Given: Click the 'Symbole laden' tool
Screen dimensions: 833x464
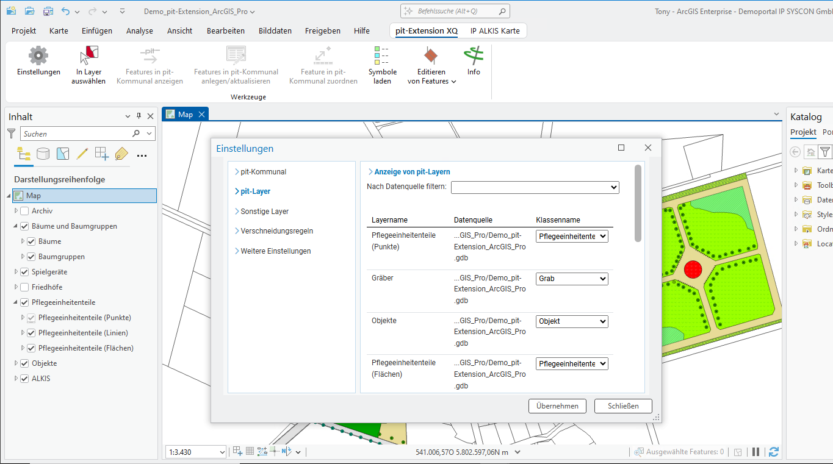Looking at the screenshot, I should pos(383,64).
